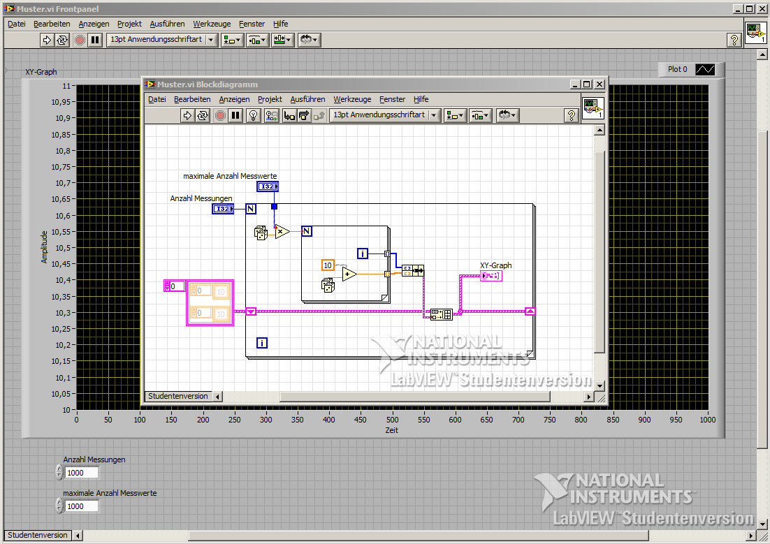Open Ausführen menu in front panel
The width and height of the screenshot is (770, 544).
[x=167, y=24]
